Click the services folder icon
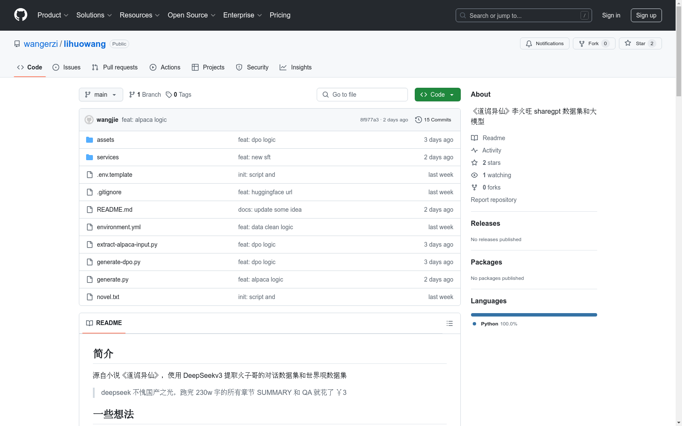The width and height of the screenshot is (682, 426). click(90, 157)
